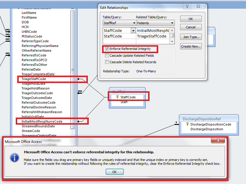Image resolution: width=246 pixels, height=184 pixels.
Task: Select the InitialMostRespN related field cell
Action: pyautogui.click(x=153, y=30)
